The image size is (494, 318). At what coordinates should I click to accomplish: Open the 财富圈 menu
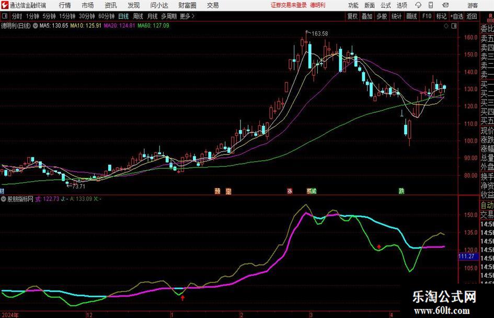pyautogui.click(x=187, y=5)
